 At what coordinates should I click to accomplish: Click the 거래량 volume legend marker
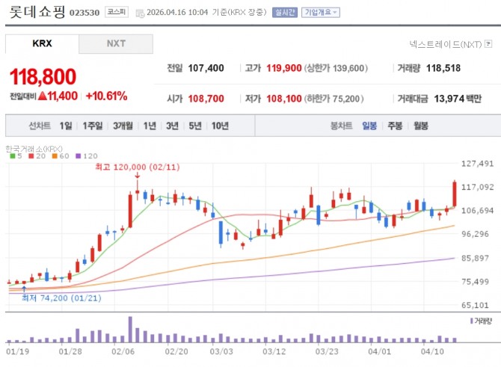click(473, 320)
